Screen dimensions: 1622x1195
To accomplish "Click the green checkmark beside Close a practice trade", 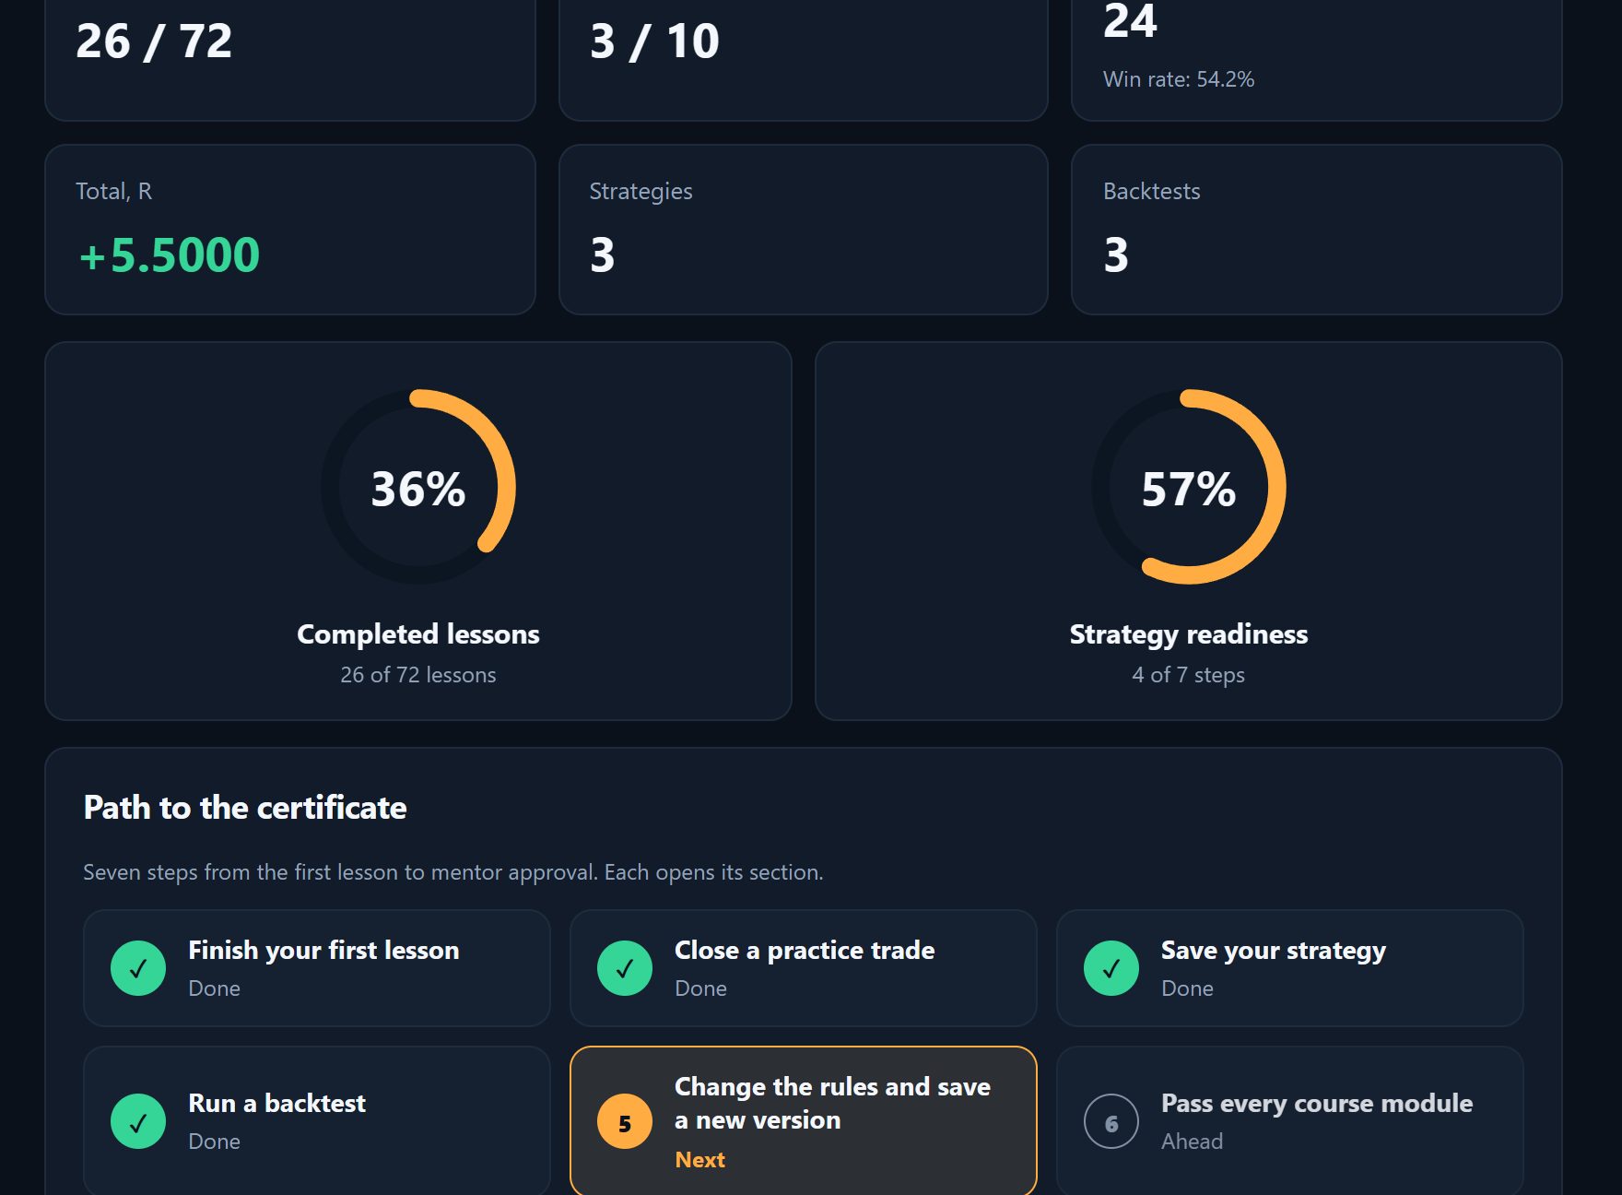I will 625,968.
